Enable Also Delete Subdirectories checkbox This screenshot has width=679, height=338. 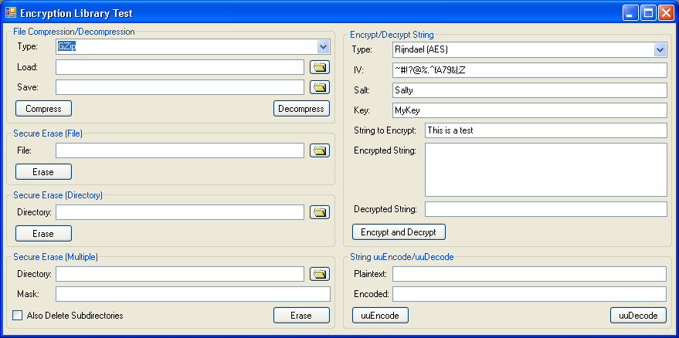tap(17, 316)
